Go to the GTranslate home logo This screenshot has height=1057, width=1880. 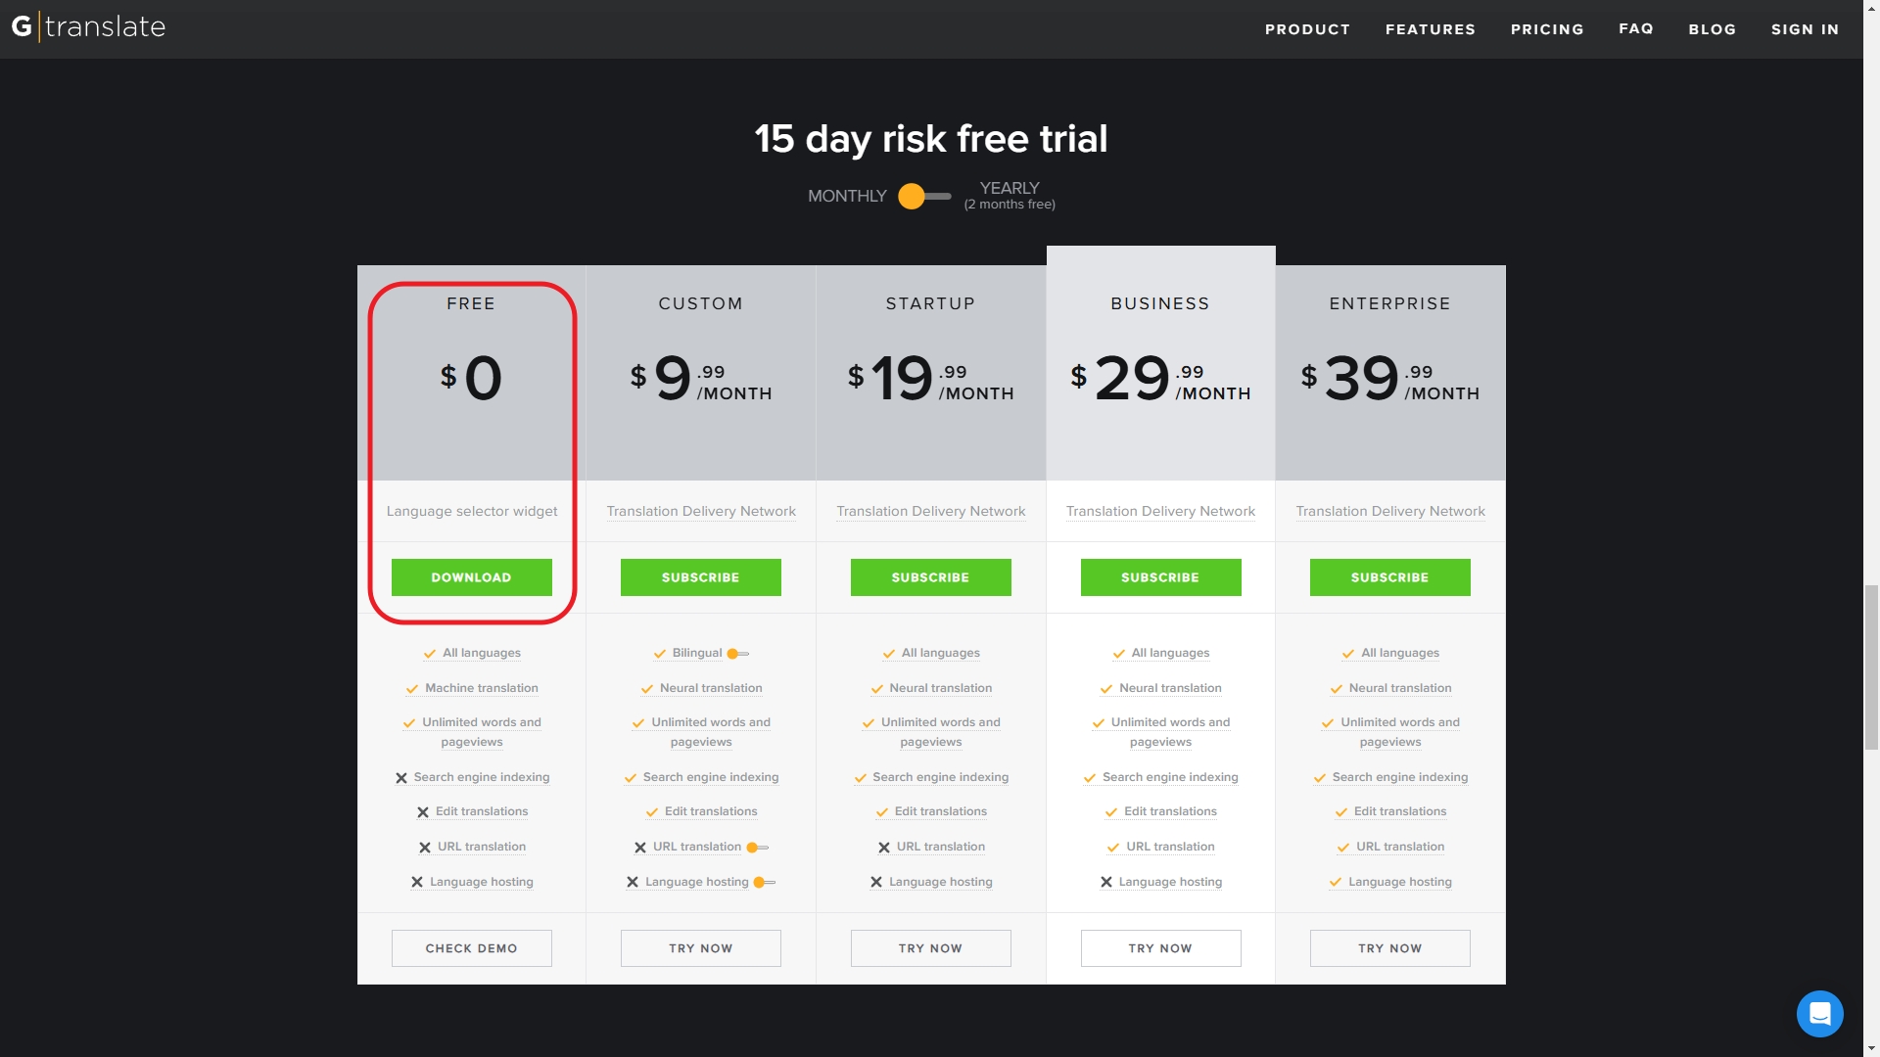[88, 26]
